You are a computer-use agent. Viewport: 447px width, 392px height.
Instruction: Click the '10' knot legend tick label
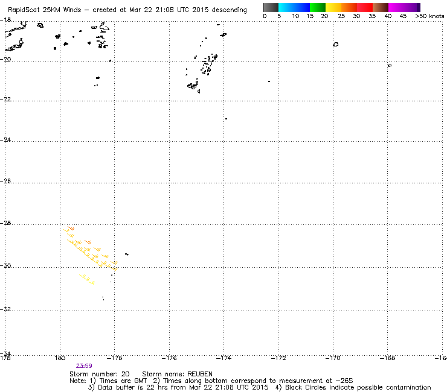pyautogui.click(x=295, y=16)
